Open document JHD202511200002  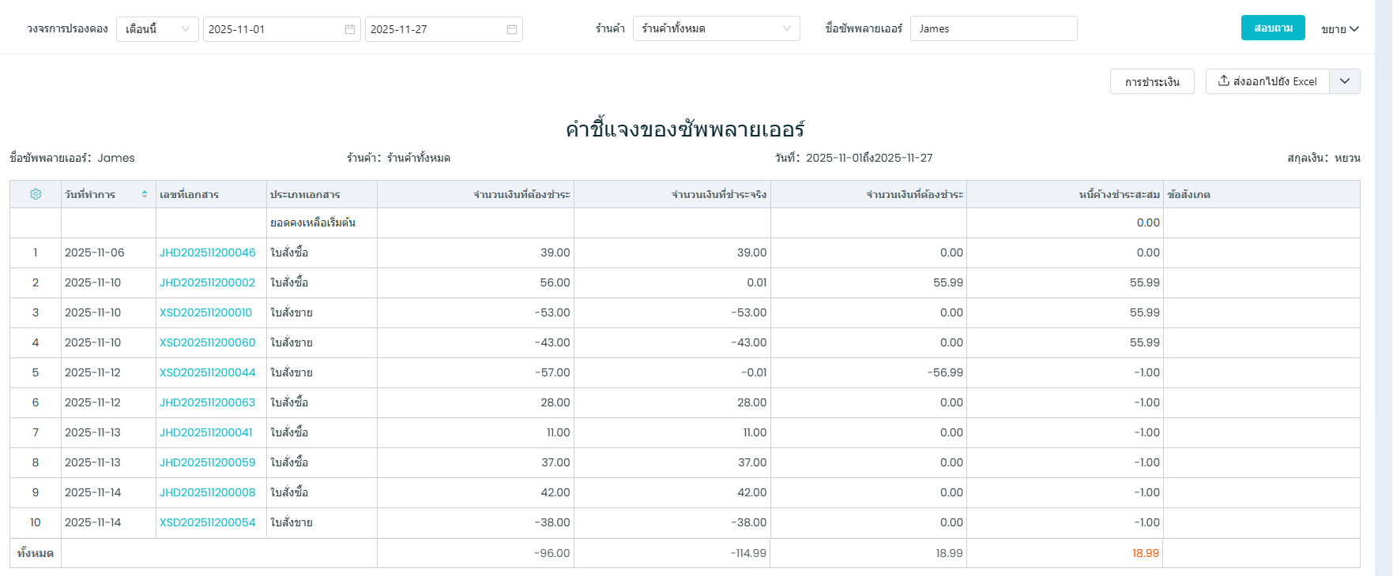point(207,282)
